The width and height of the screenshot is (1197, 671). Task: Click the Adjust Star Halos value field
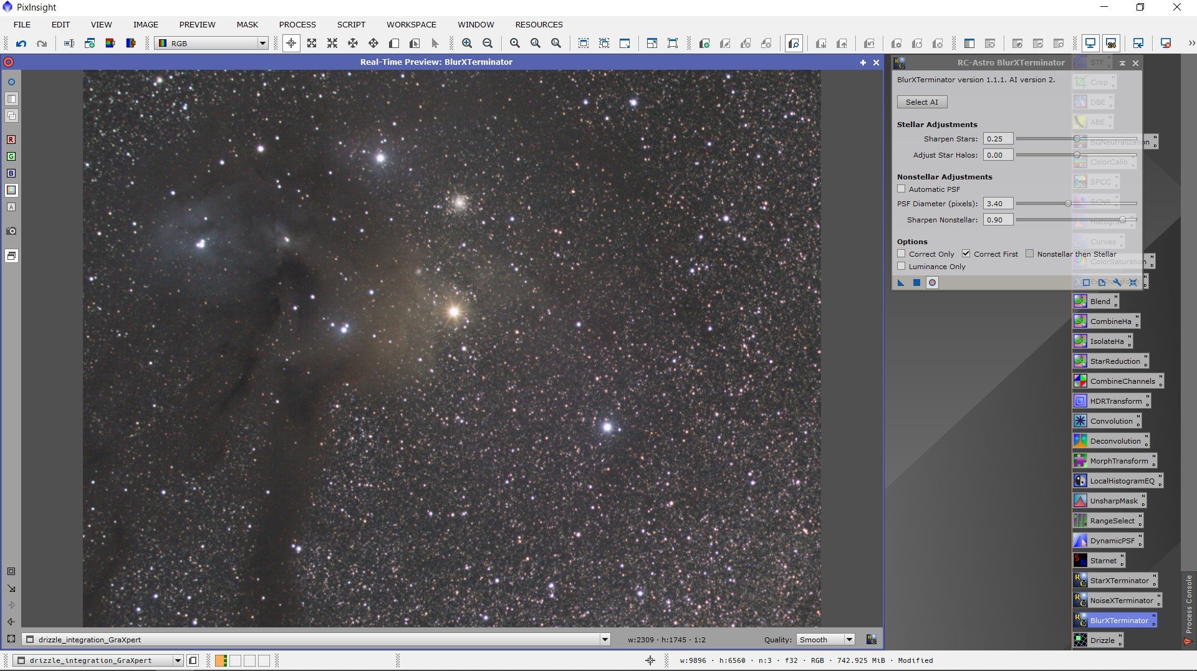pos(997,155)
